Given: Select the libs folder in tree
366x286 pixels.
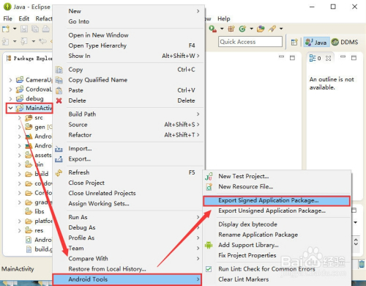Looking at the screenshot, I should [34, 211].
